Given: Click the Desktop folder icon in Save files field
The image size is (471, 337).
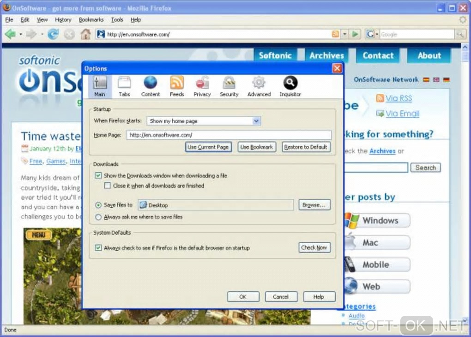Looking at the screenshot, I should [x=143, y=205].
